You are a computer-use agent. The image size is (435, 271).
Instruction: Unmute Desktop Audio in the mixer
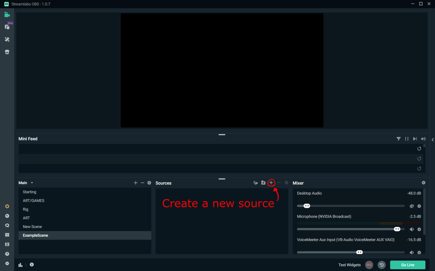[411, 206]
